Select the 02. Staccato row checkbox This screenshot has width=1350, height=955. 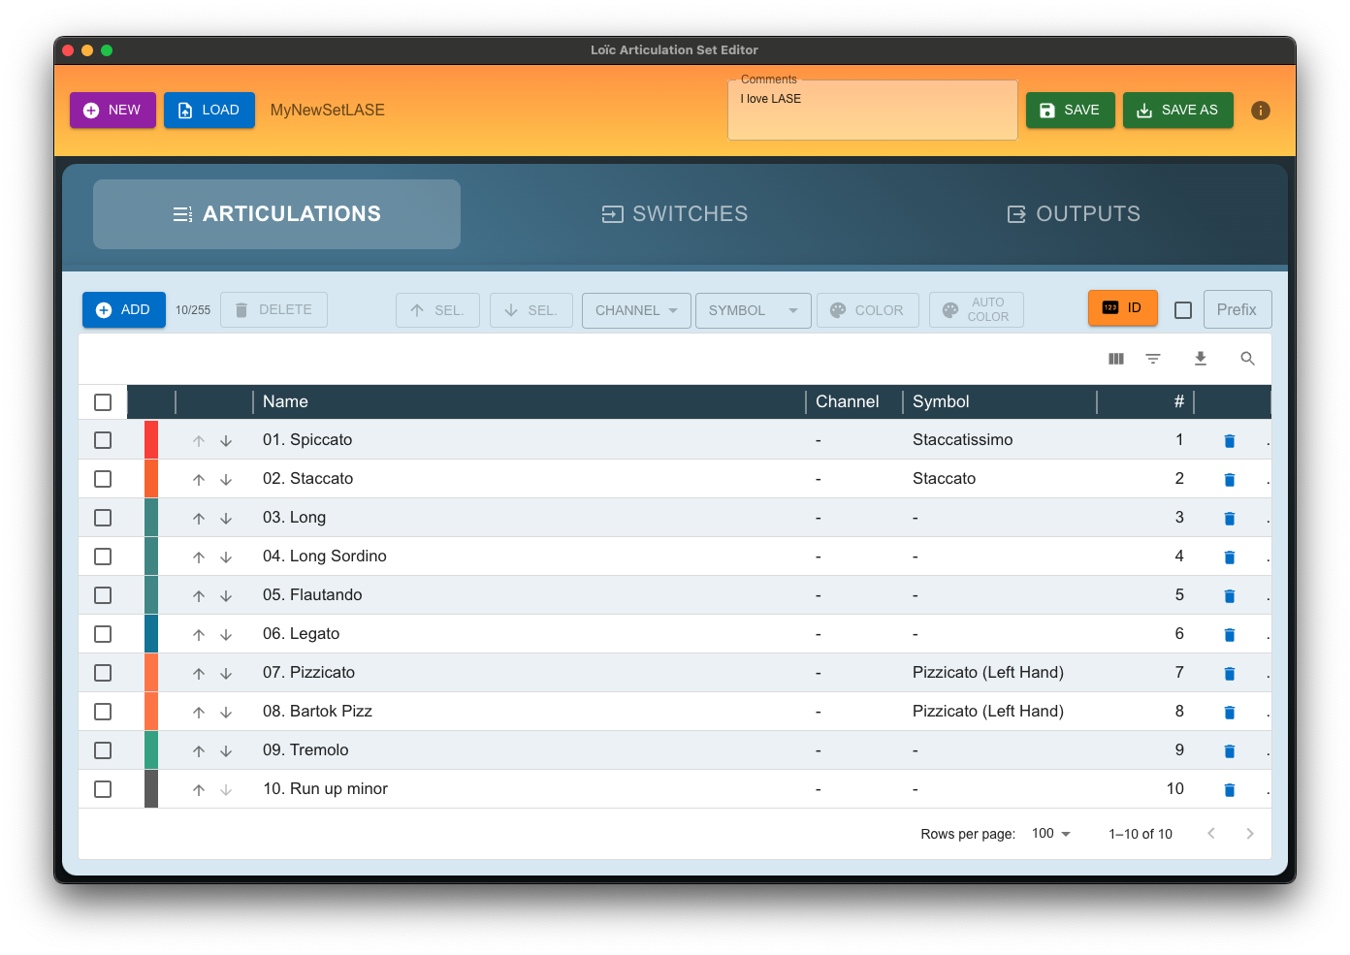103,479
